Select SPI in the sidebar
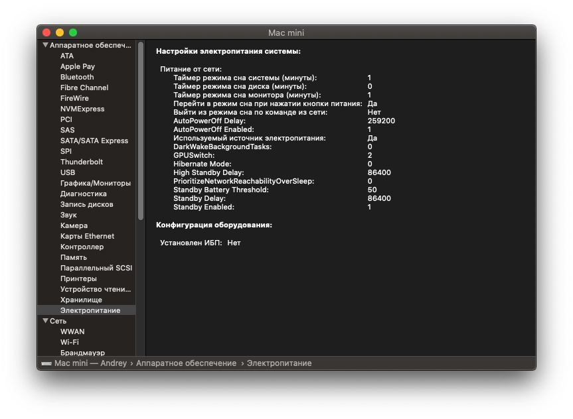573x419 pixels. coord(66,151)
